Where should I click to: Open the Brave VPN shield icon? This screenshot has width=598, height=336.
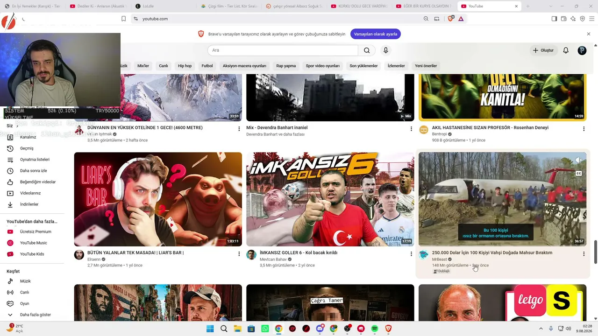[x=582, y=19]
